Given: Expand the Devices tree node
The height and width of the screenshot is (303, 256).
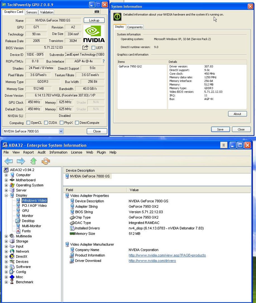Looking at the screenshot, I should pyautogui.click(x=6, y=262).
